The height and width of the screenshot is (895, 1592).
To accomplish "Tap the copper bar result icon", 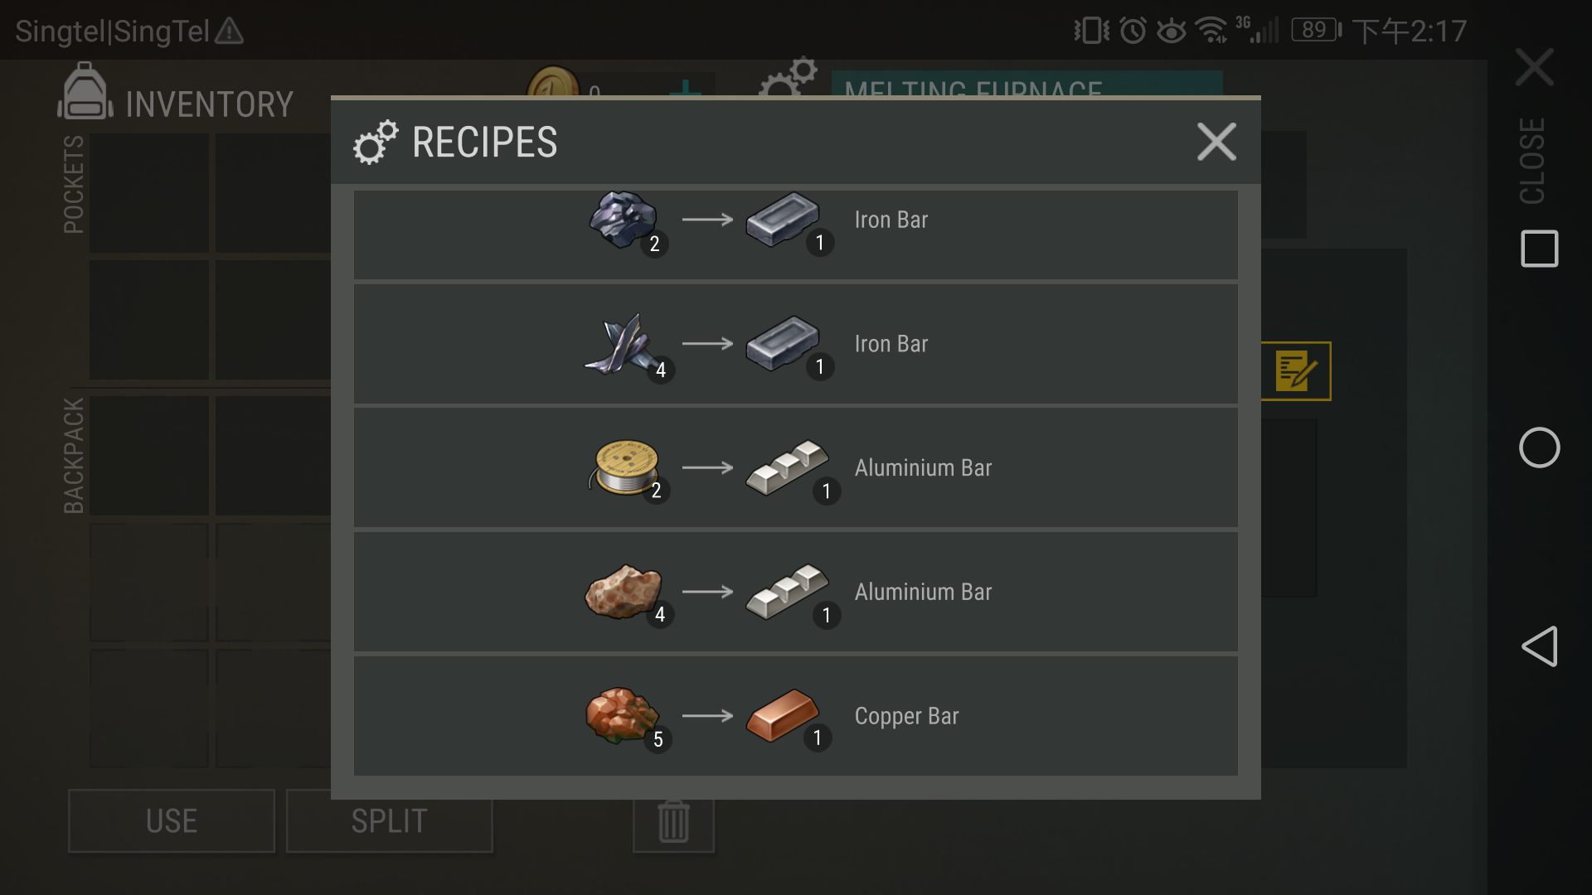I will [x=783, y=715].
